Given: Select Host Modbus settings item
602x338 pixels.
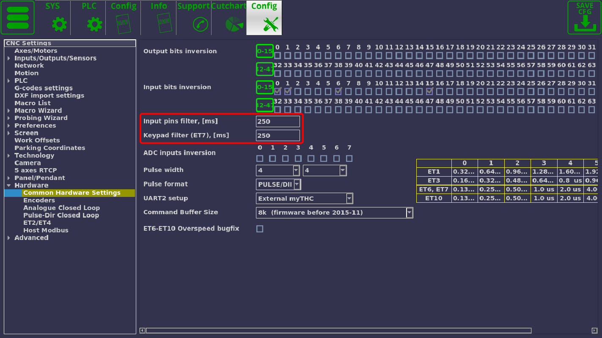Looking at the screenshot, I should (x=46, y=230).
